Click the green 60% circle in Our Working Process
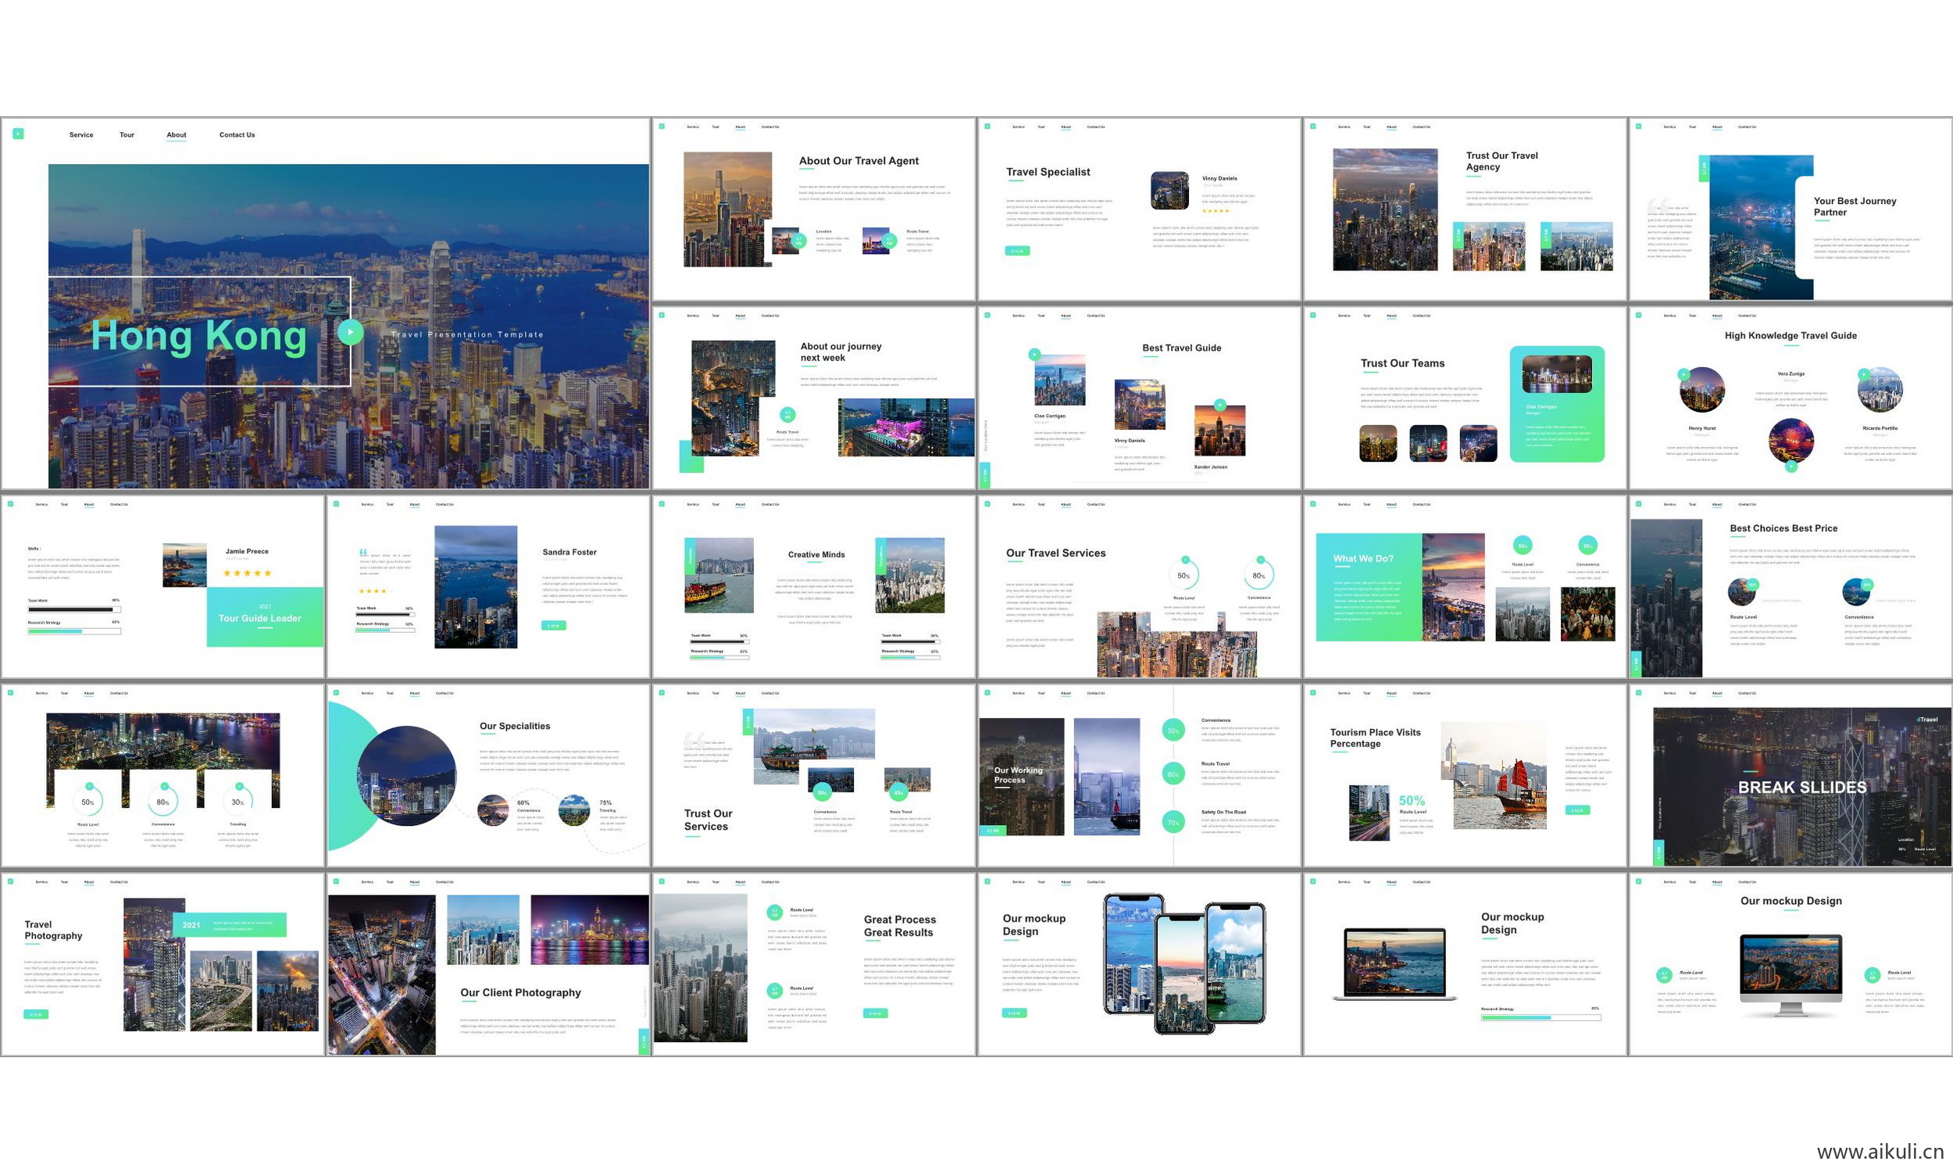This screenshot has height=1172, width=1953. 1173,775
